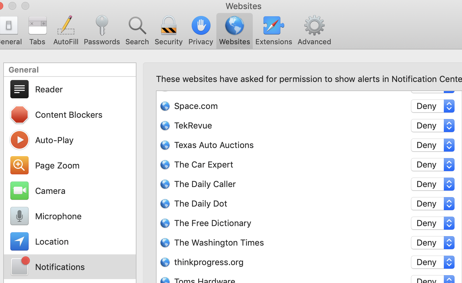Click the Content Blockers stop-sign icon
Screen dimensions: 462x283
pos(19,115)
